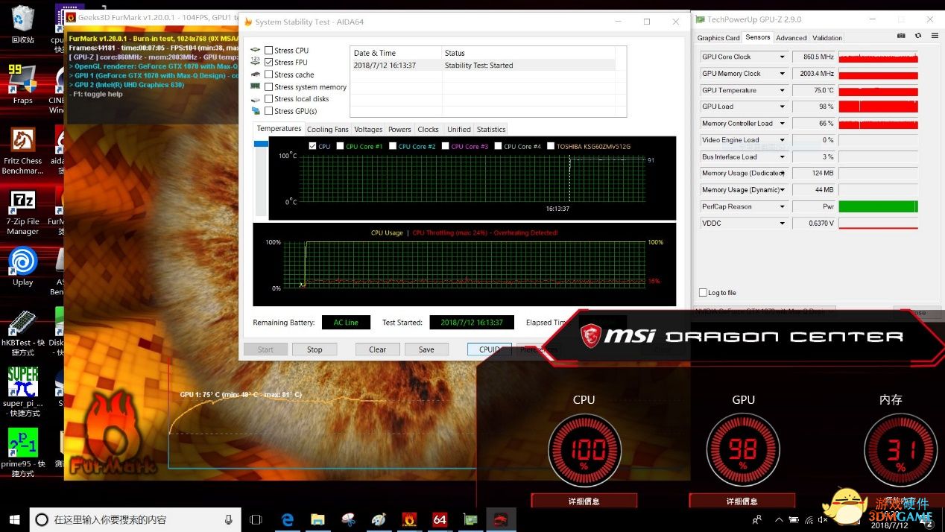Enable Log to file in GPU-Z

pyautogui.click(x=703, y=293)
